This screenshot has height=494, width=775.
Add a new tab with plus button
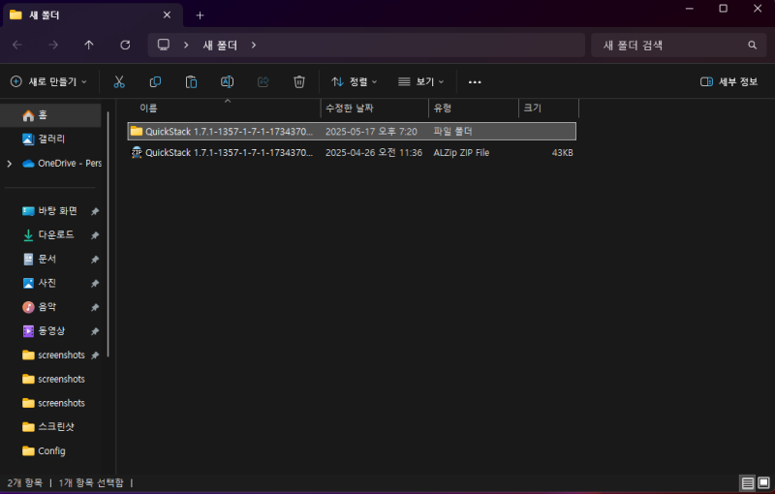tap(200, 15)
